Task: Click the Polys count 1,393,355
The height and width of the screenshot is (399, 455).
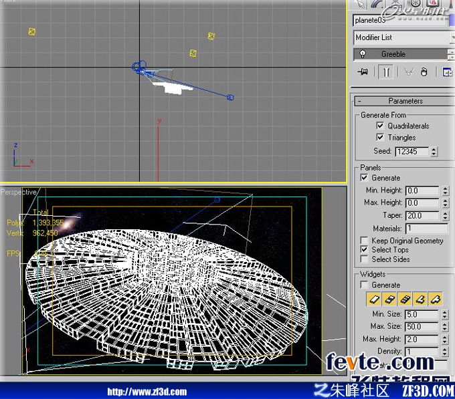Action: pyautogui.click(x=48, y=223)
